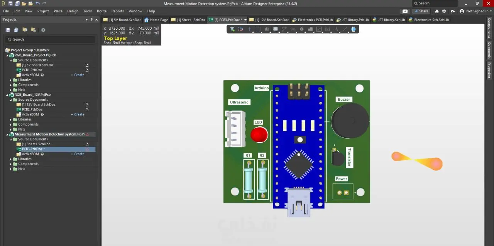Click the place dimension icon in Active Bar
The width and height of the screenshot is (494, 246).
[x=328, y=29]
